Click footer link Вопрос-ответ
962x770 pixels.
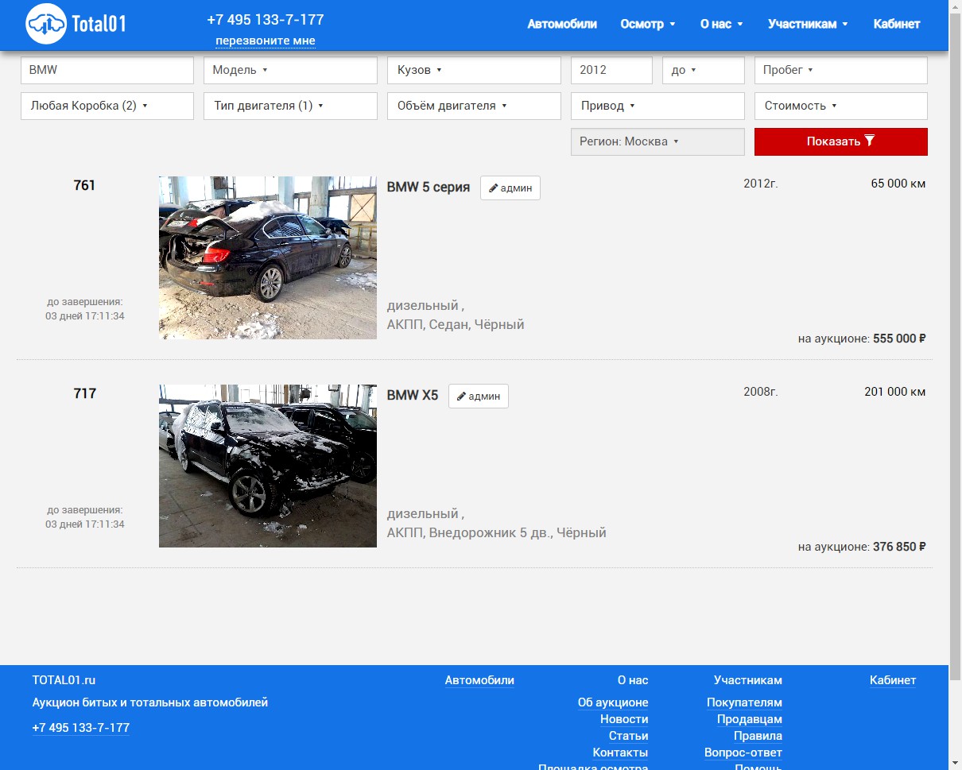[x=743, y=753]
